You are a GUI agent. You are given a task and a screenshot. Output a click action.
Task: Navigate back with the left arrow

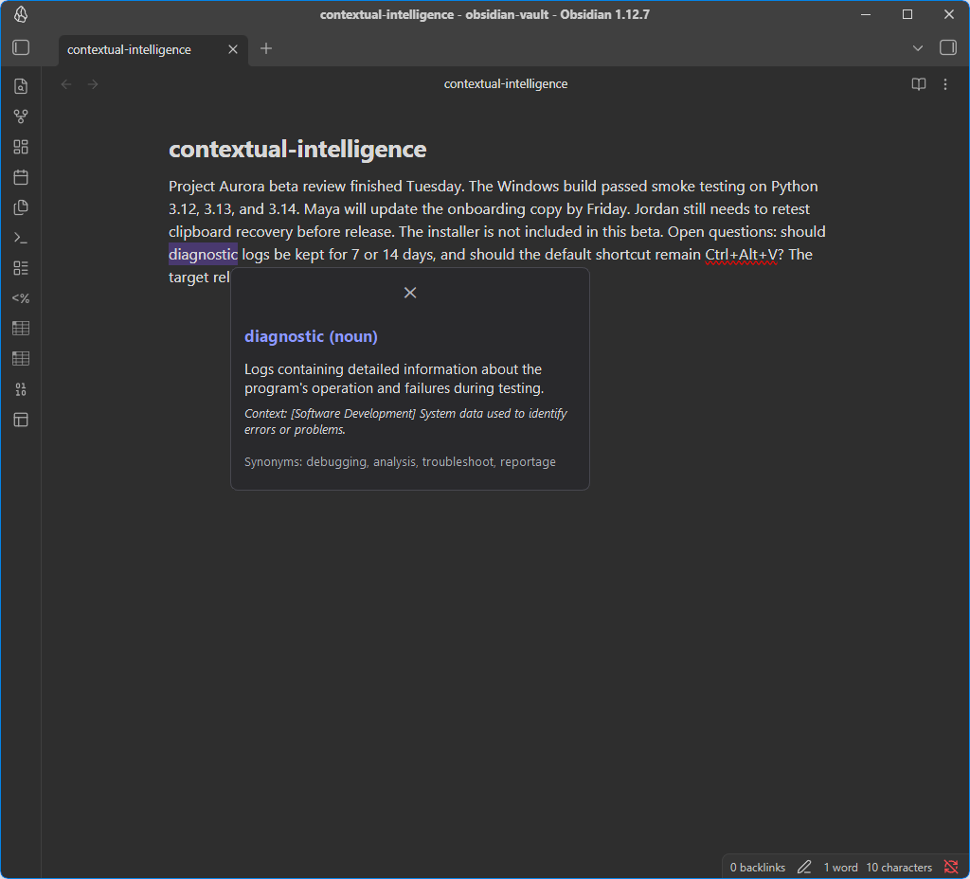click(x=66, y=84)
